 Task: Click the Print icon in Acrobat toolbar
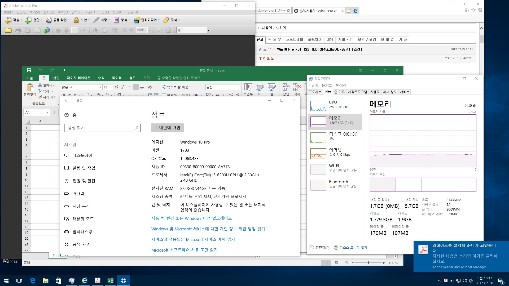[18, 30]
